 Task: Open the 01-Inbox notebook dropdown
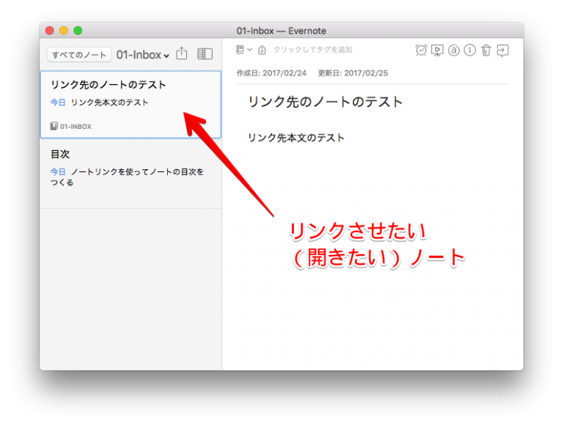[142, 55]
